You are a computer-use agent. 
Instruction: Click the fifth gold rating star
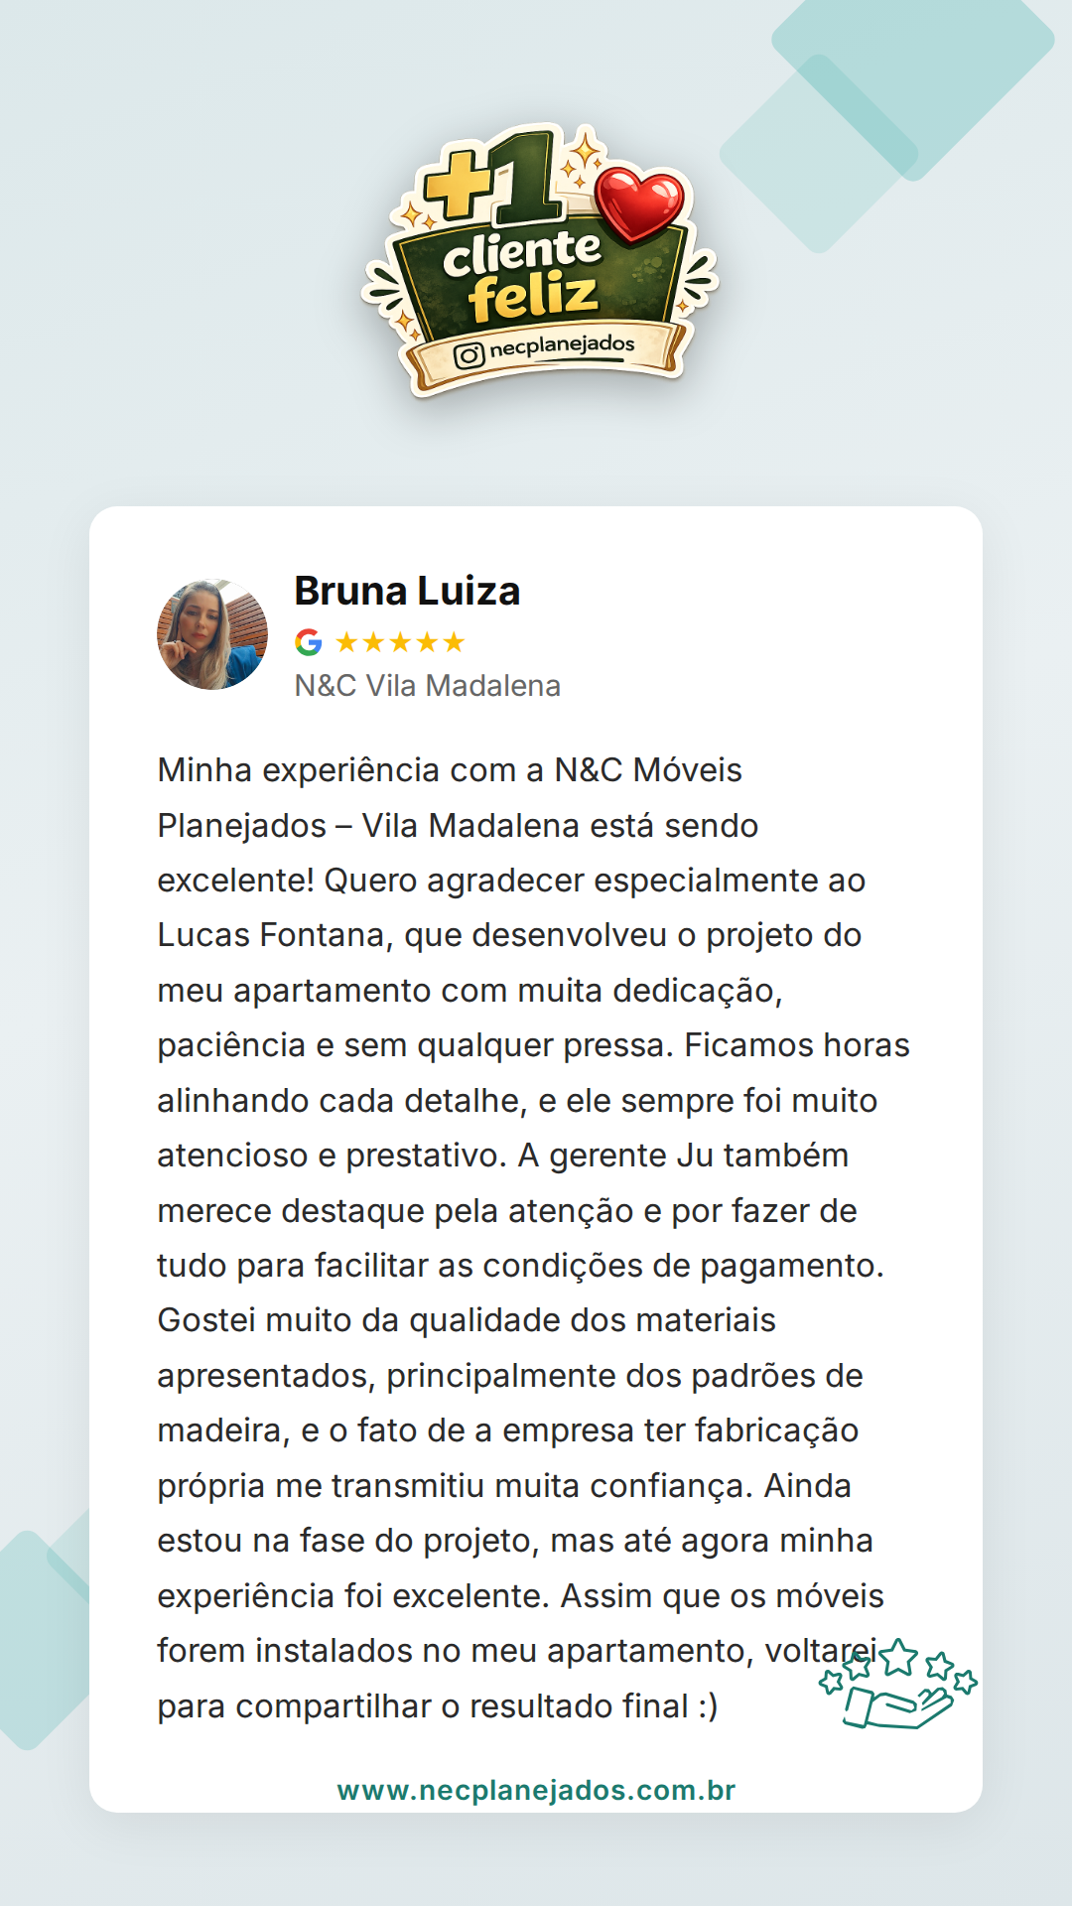pos(454,642)
